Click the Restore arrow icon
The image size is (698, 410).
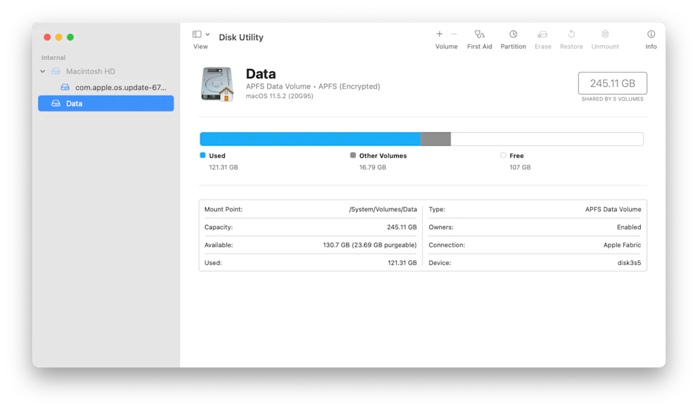point(572,34)
